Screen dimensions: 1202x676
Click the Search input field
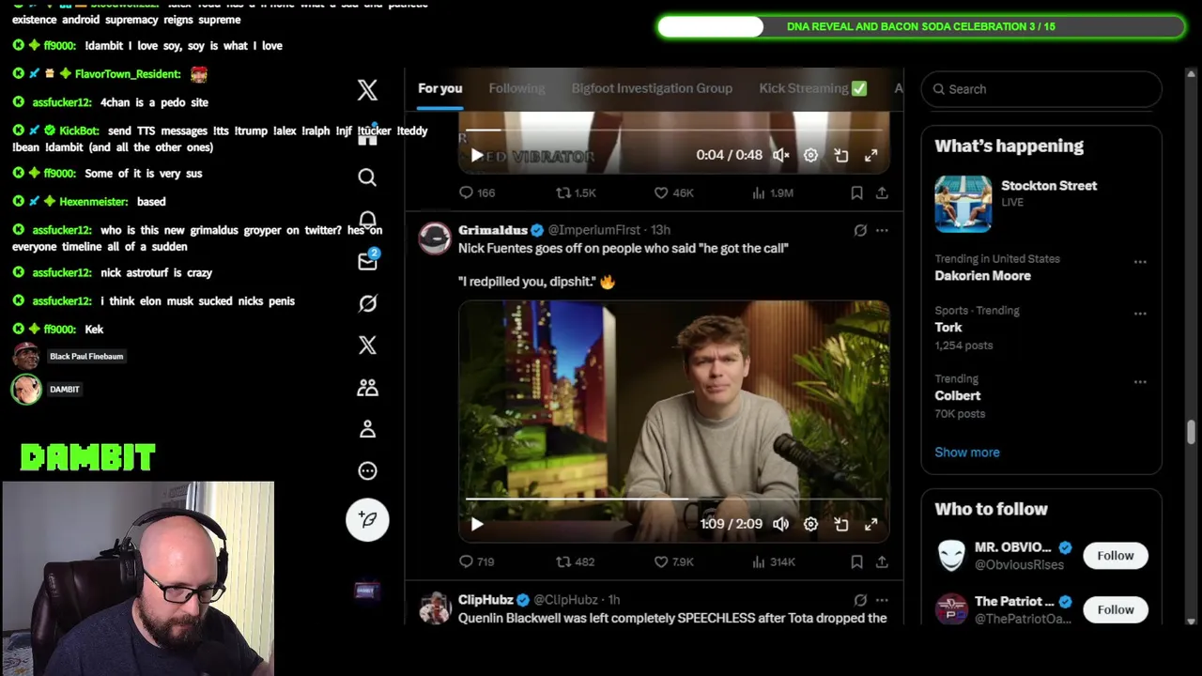pyautogui.click(x=1041, y=89)
